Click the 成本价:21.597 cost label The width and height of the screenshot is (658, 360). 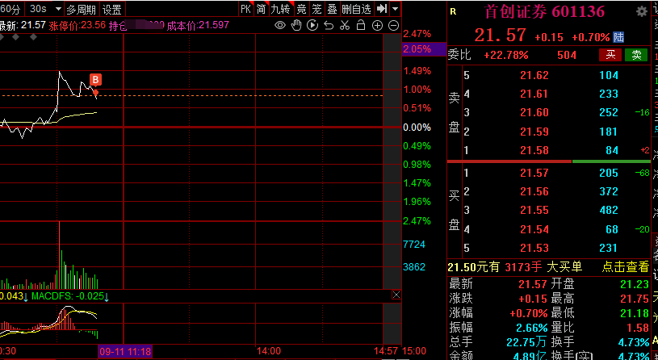tap(198, 25)
